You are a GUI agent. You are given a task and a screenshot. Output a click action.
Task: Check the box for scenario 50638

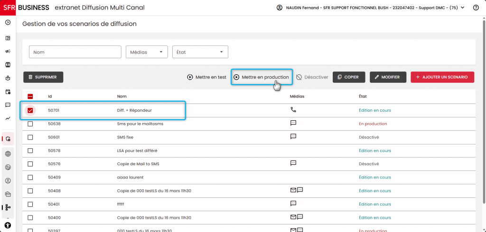coord(30,124)
